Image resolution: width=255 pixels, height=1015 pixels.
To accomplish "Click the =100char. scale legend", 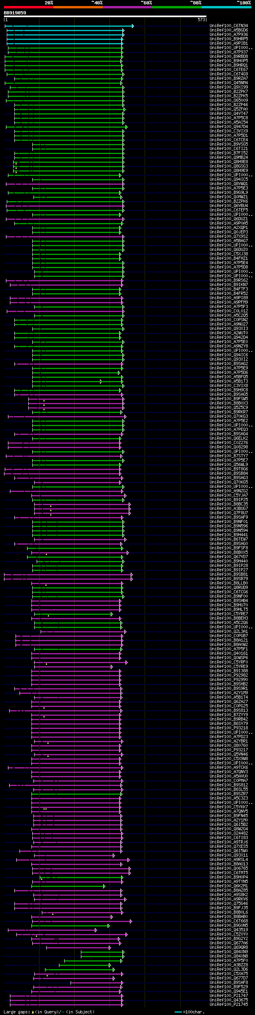I will pyautogui.click(x=189, y=1012).
